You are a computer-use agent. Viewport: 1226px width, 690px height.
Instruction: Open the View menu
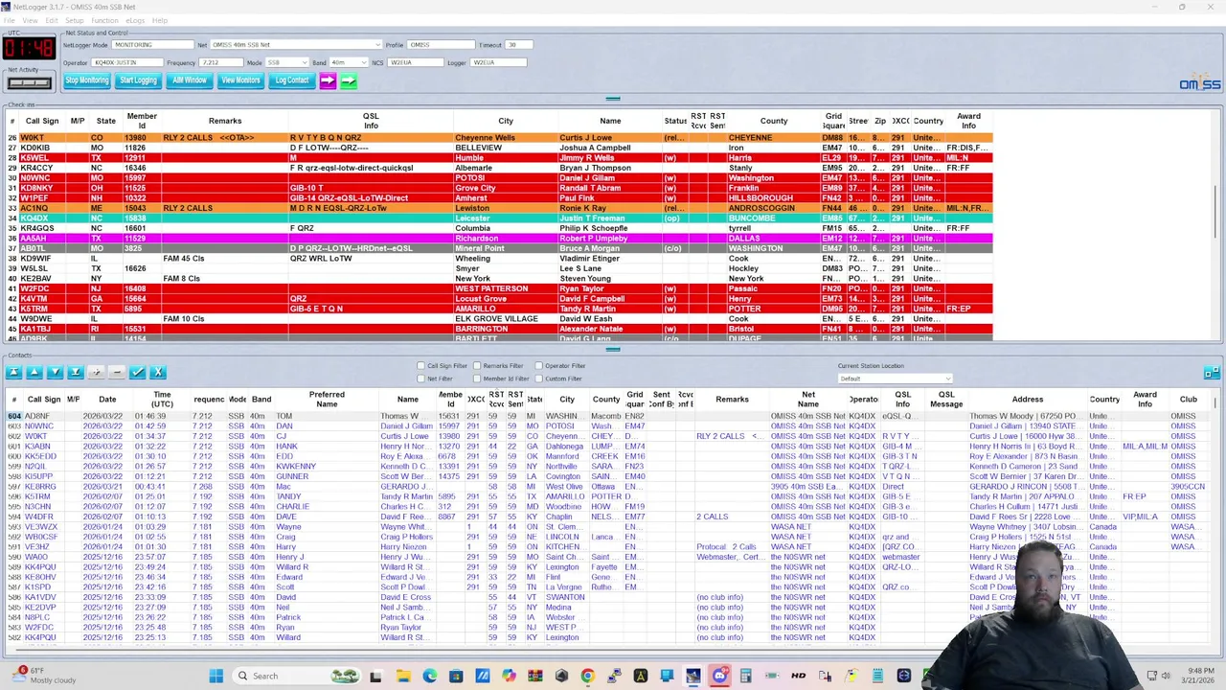pyautogui.click(x=31, y=20)
